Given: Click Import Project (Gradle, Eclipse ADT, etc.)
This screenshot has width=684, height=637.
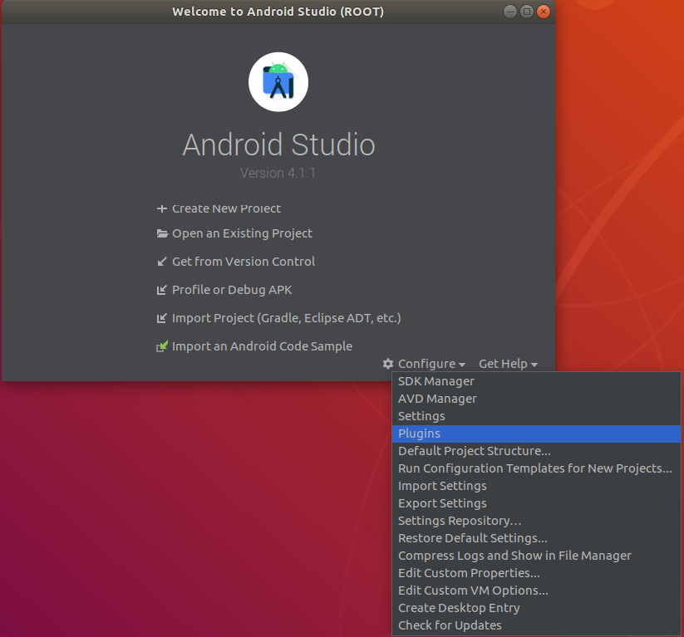Looking at the screenshot, I should point(287,318).
